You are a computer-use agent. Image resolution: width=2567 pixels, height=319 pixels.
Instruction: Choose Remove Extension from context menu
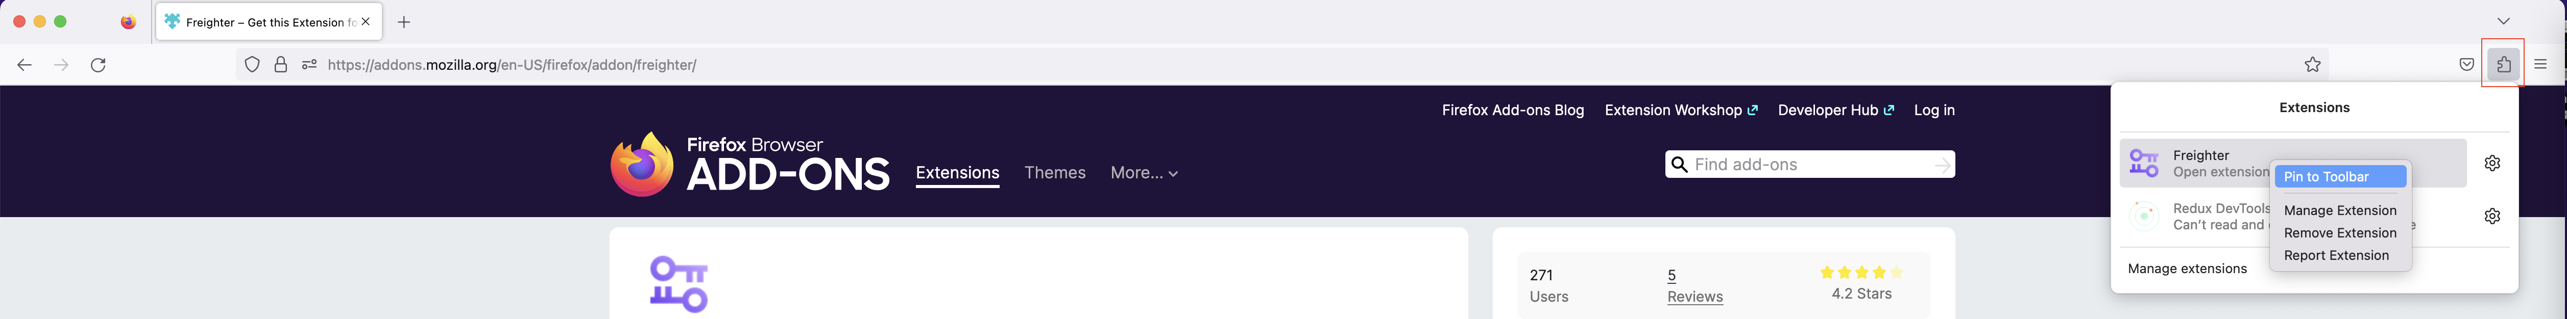point(2340,232)
